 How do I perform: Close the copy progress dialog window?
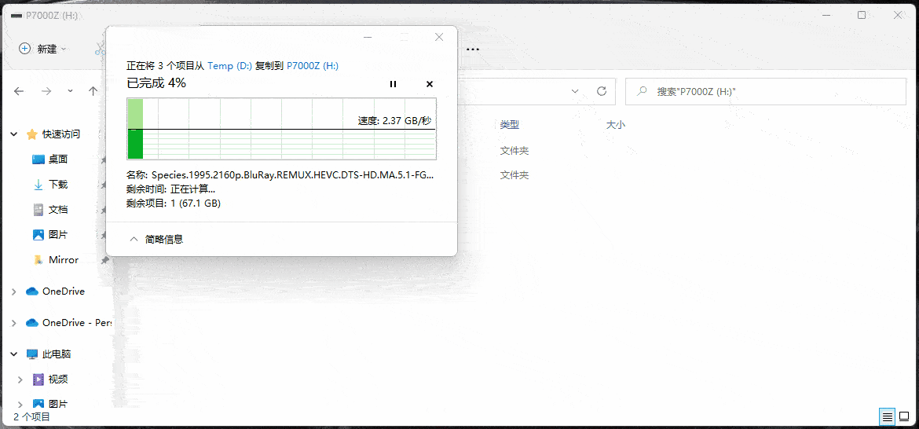pos(439,37)
